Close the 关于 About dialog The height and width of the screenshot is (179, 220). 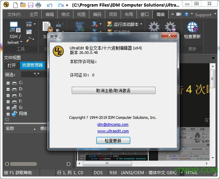[169, 35]
